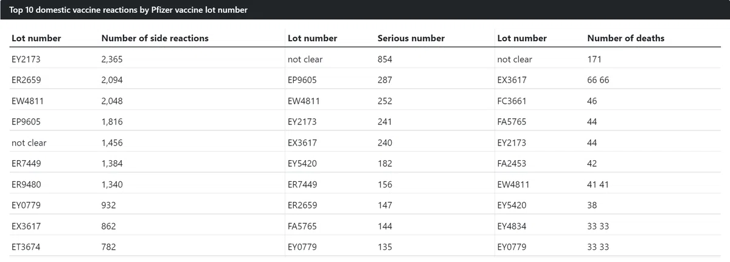
Task: Click the 'Number of deaths' column header
Action: [625, 38]
